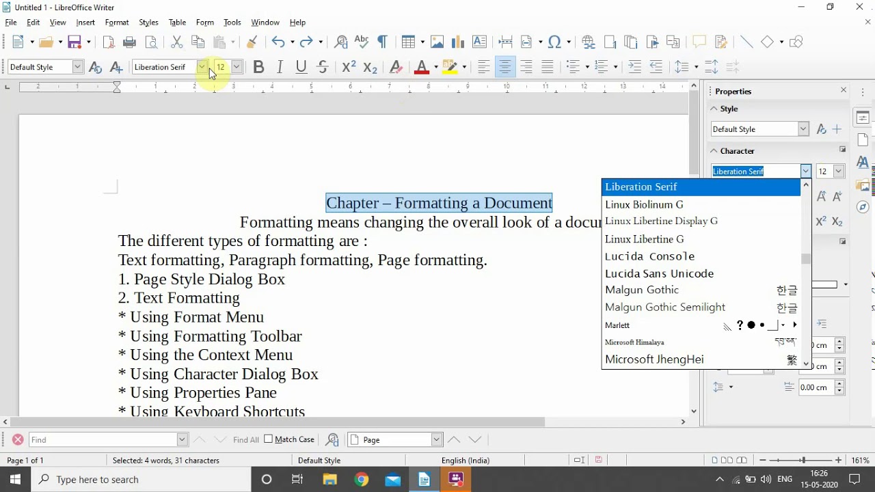Open the sidebar font size 12 dropdown

[x=839, y=172]
